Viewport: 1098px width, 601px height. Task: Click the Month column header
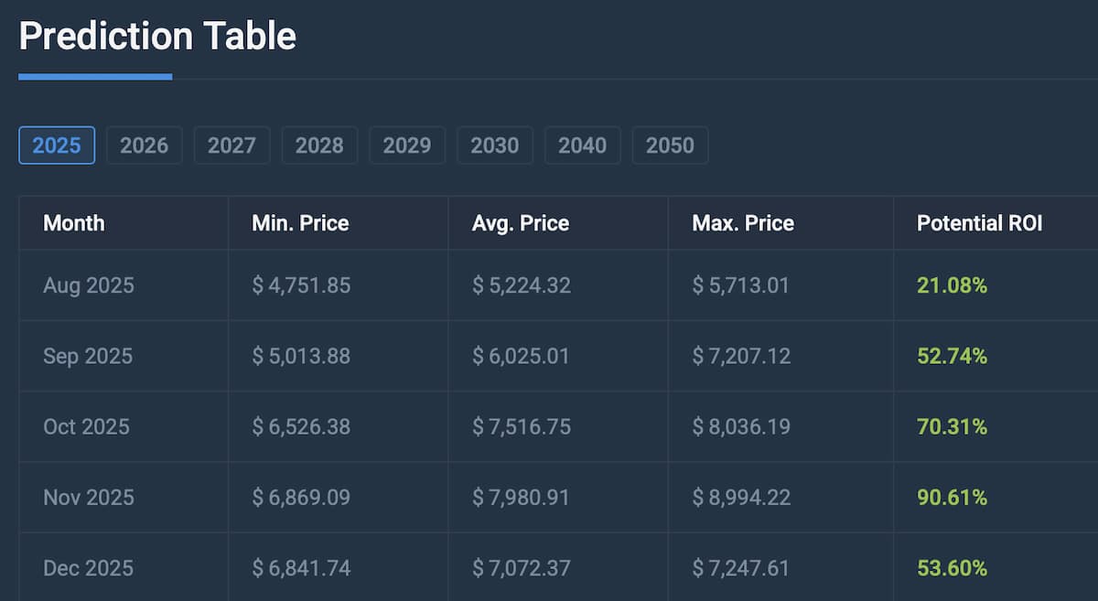(x=73, y=222)
